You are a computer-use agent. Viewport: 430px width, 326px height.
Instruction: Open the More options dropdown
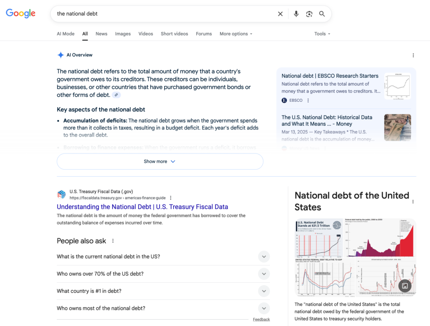236,34
